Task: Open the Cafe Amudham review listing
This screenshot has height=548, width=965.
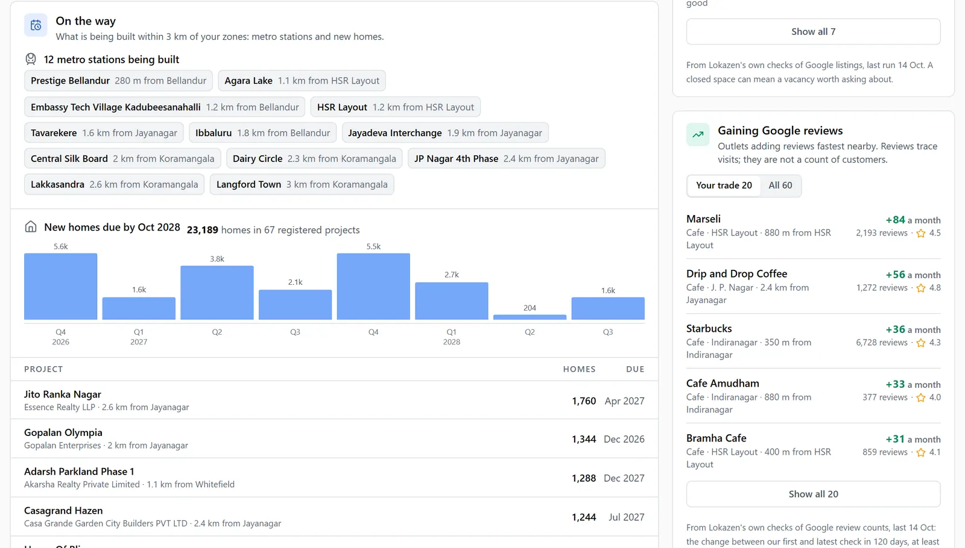Action: click(813, 396)
